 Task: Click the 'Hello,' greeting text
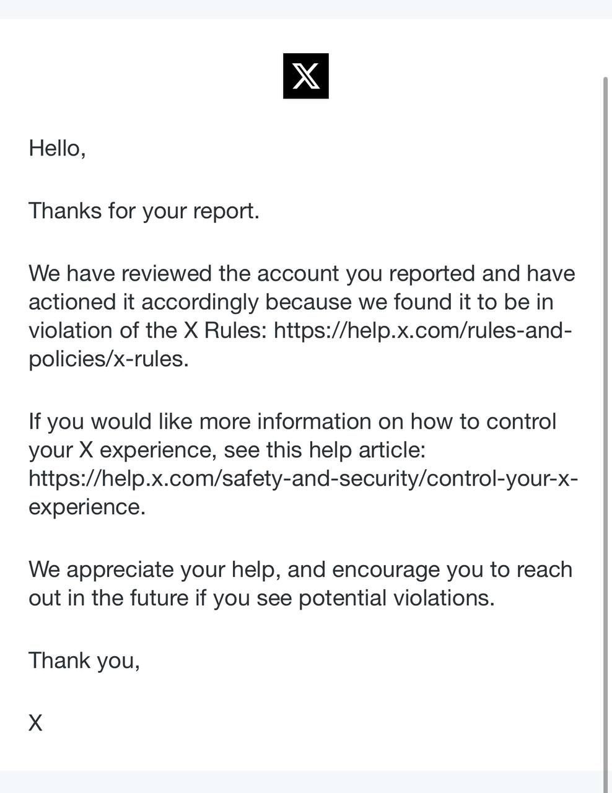[x=57, y=148]
